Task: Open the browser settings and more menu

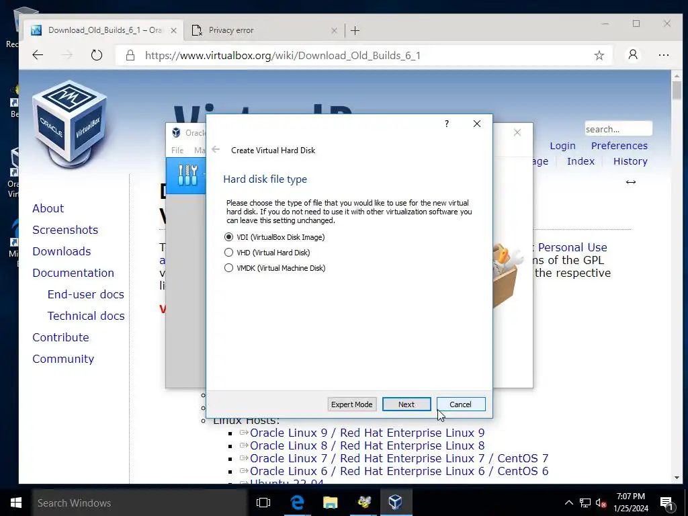Action: click(x=664, y=55)
